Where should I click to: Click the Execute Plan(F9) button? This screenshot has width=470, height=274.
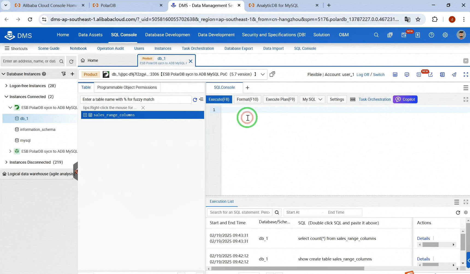pos(280,99)
